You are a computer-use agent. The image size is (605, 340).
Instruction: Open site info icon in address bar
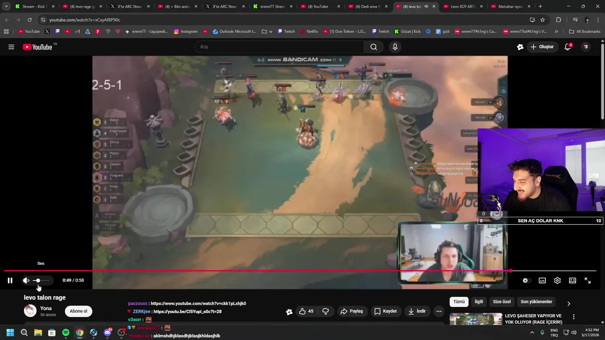point(43,20)
